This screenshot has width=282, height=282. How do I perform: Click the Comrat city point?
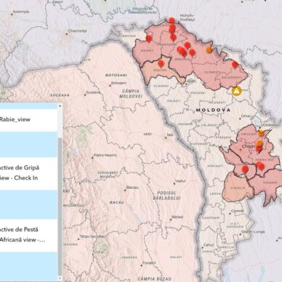tap(230, 214)
